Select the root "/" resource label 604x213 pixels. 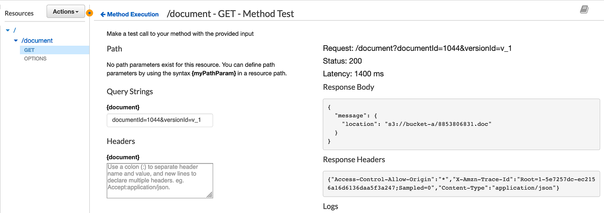point(15,30)
